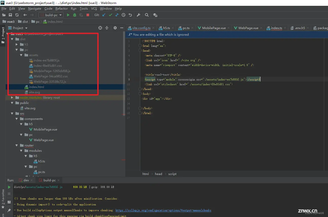Collapse the assets folder arrow
The image size is (328, 217).
click(x=21, y=55)
